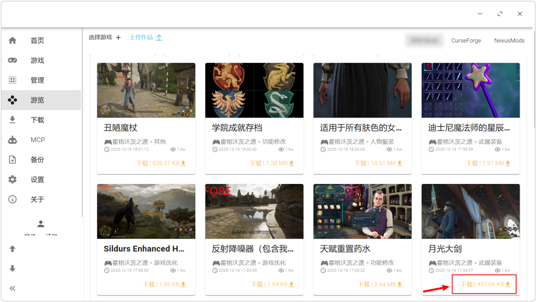Switch to NexusMods tab
Viewport: 537px width, 302px height.
(x=509, y=40)
